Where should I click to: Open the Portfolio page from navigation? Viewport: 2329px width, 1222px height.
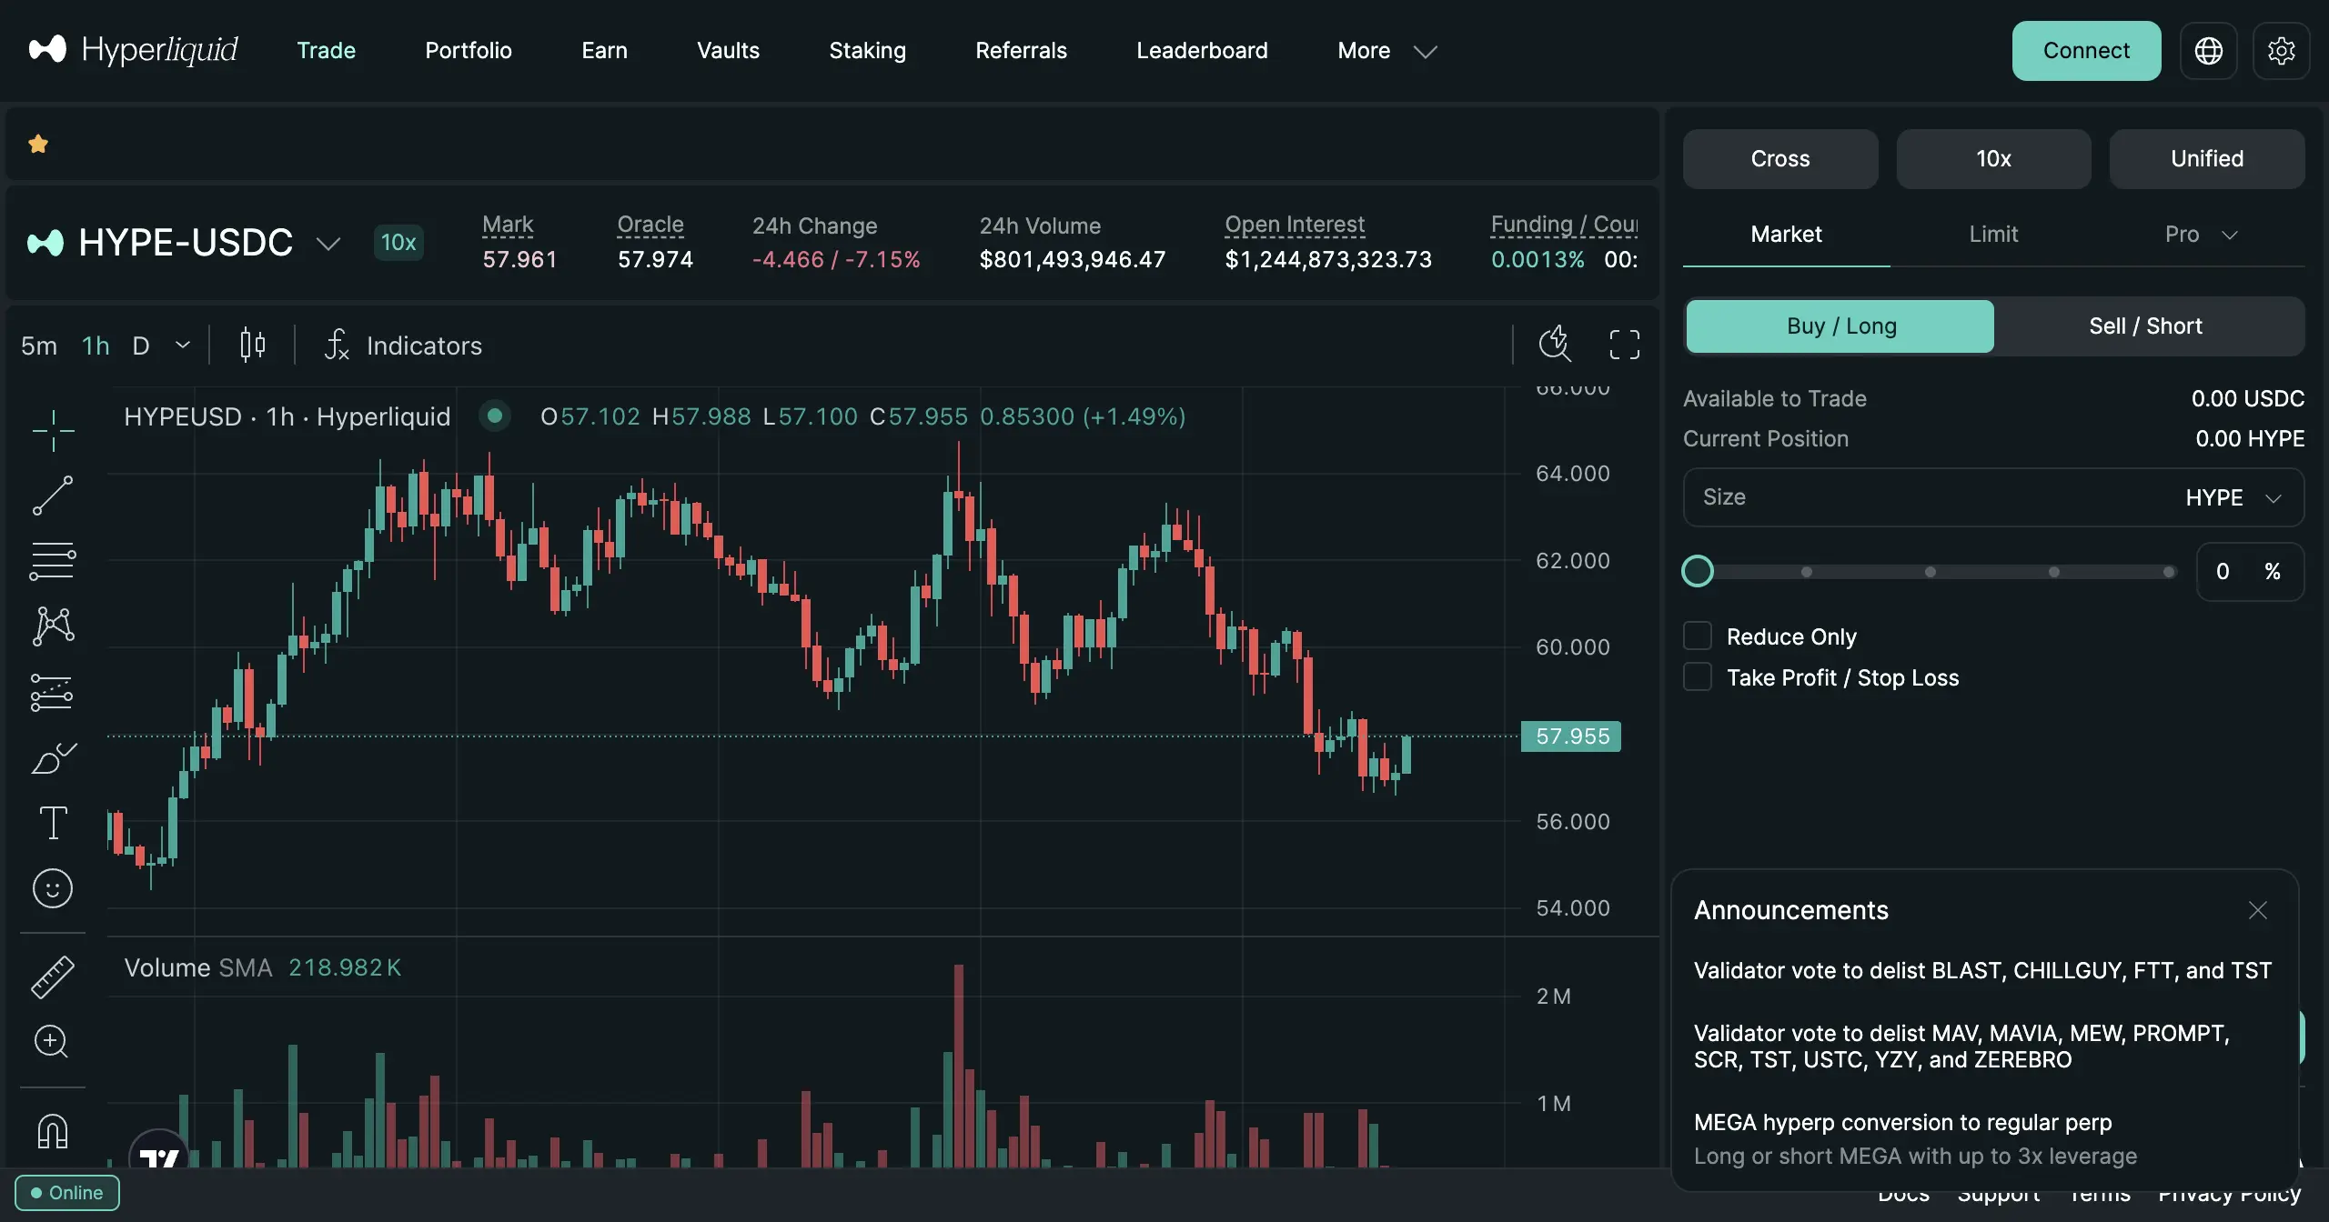tap(469, 51)
